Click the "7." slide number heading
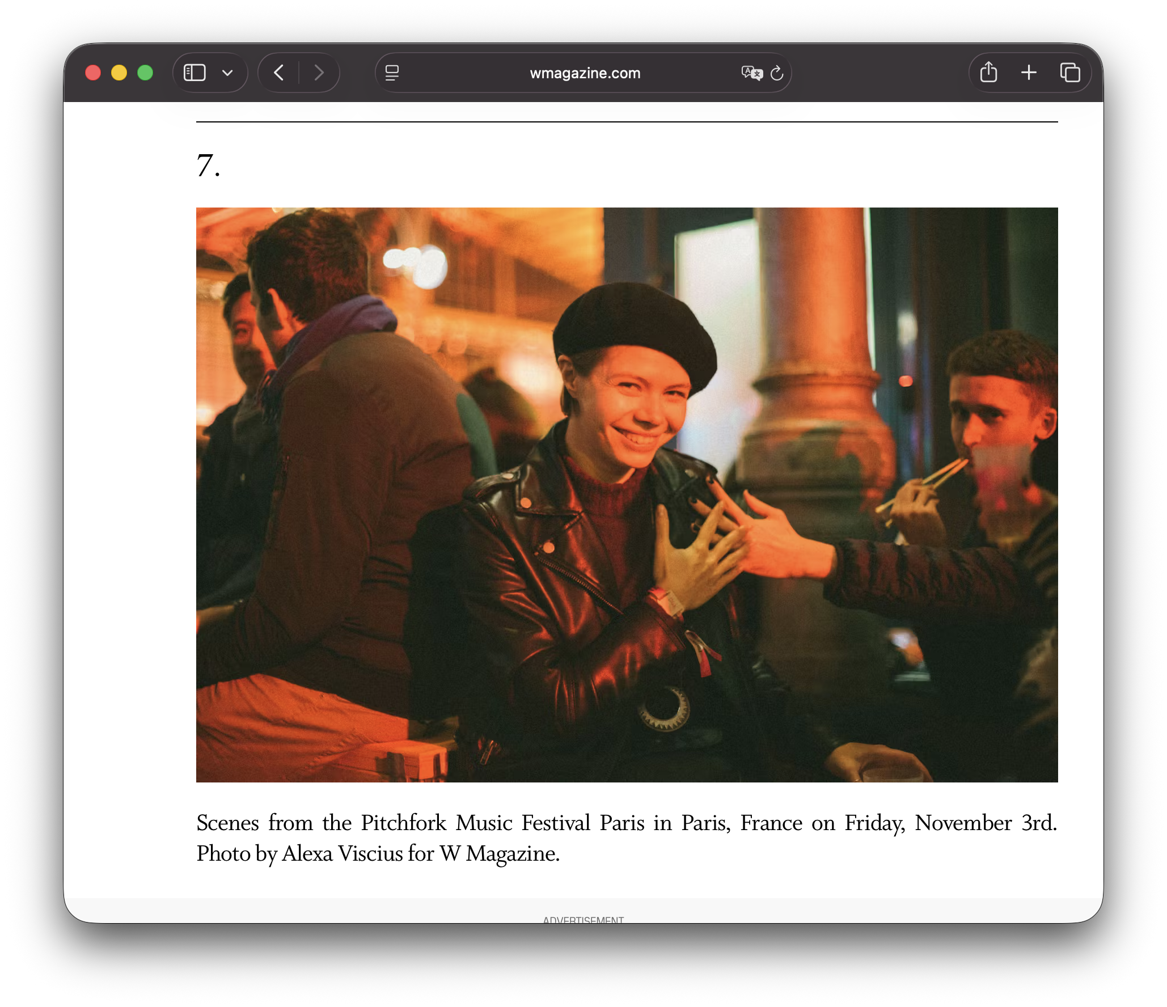The height and width of the screenshot is (1007, 1167). click(208, 166)
